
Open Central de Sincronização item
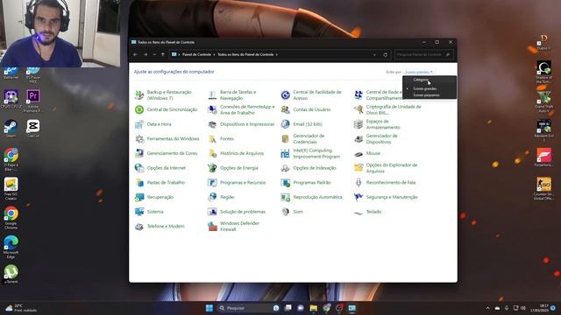coord(167,109)
